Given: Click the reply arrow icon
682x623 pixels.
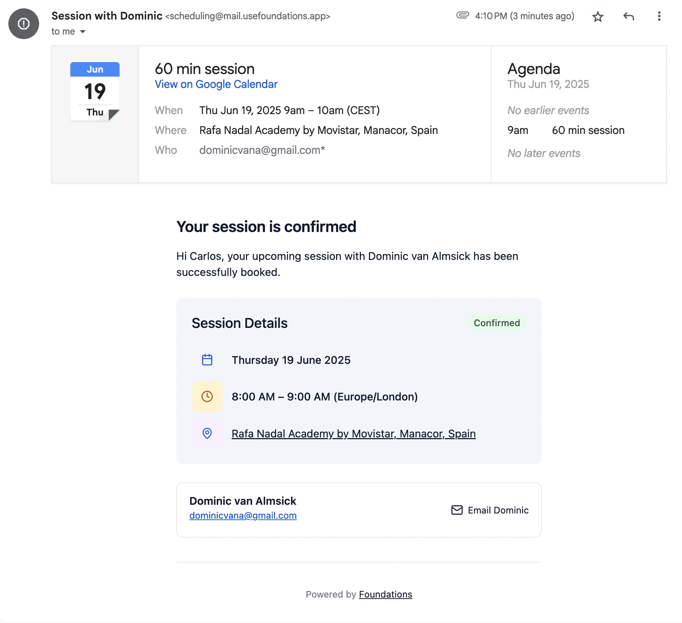Looking at the screenshot, I should [x=628, y=16].
